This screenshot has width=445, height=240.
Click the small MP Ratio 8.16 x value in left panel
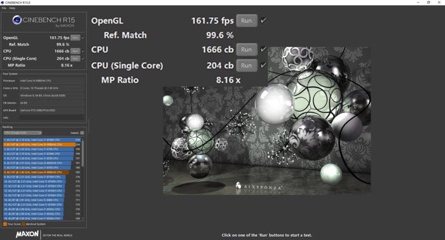coord(67,65)
